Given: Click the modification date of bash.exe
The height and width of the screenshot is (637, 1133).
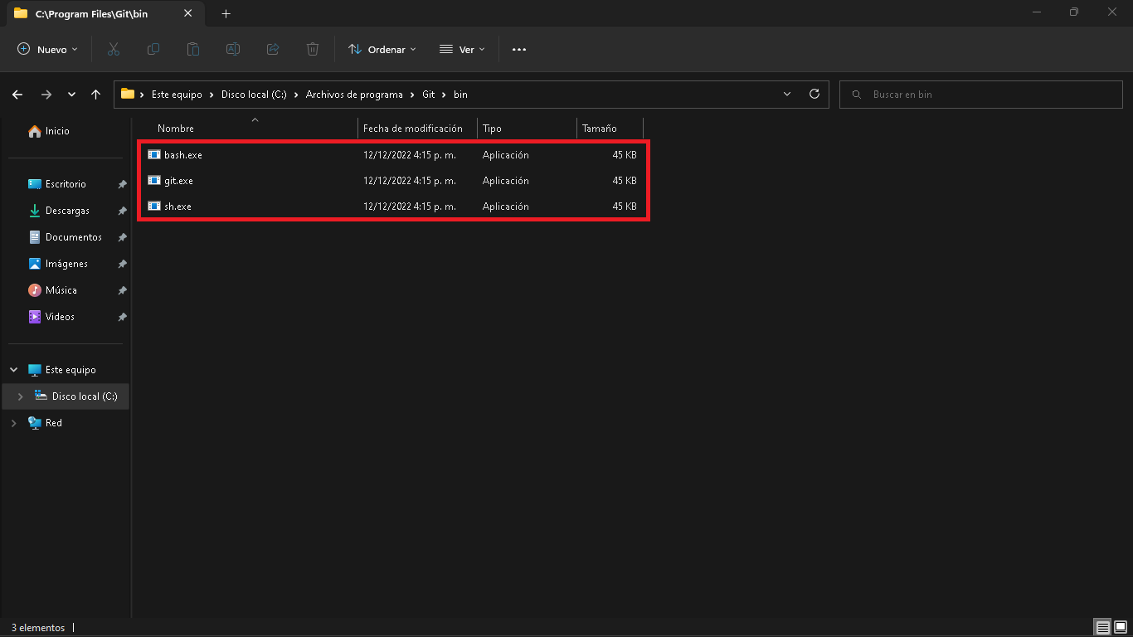Looking at the screenshot, I should pyautogui.click(x=410, y=155).
